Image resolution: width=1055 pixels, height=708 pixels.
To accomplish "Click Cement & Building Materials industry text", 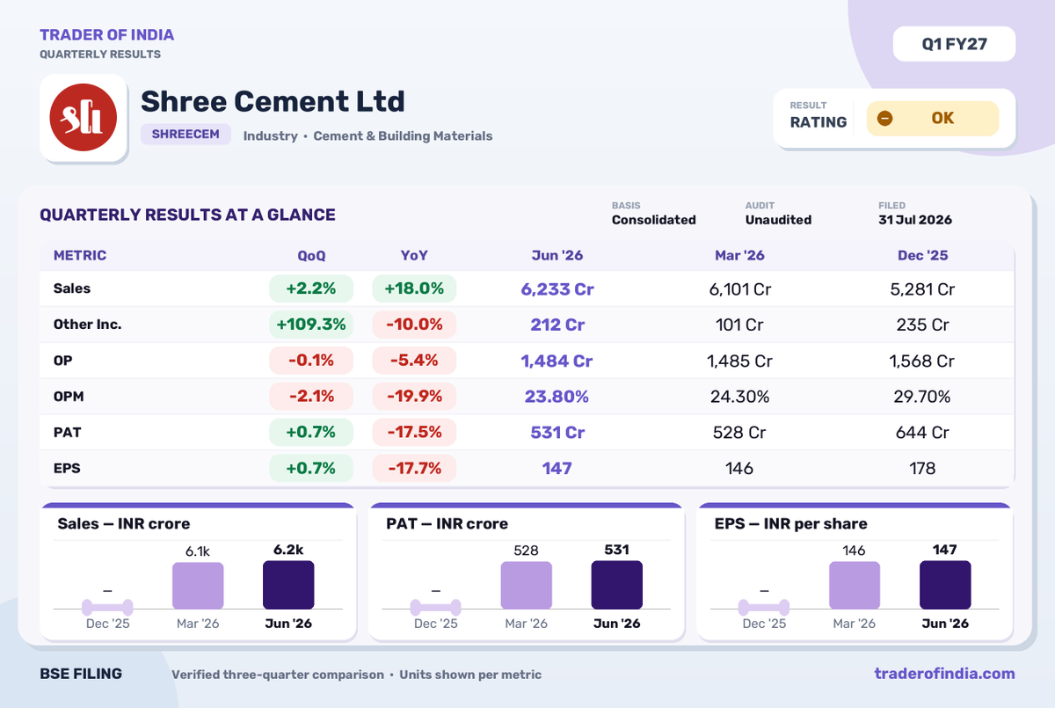I will tap(403, 135).
